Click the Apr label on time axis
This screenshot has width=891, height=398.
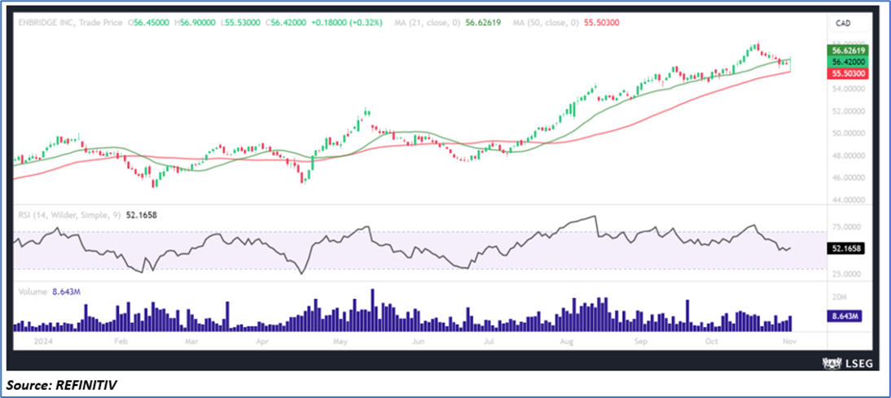262,343
